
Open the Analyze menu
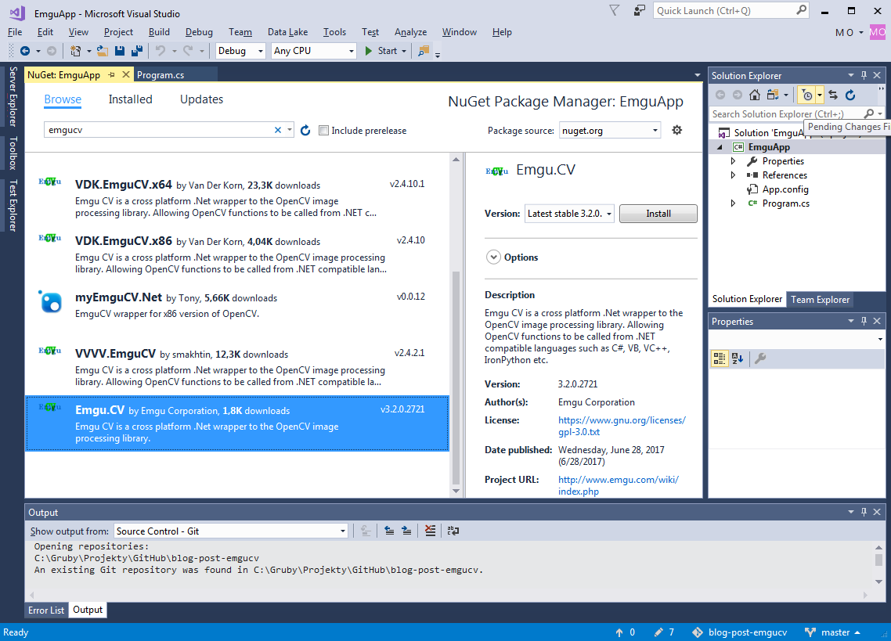(x=410, y=32)
